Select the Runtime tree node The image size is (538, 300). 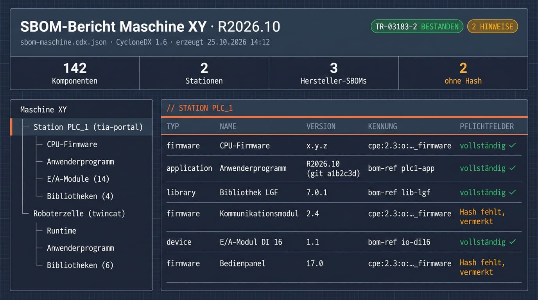(61, 230)
